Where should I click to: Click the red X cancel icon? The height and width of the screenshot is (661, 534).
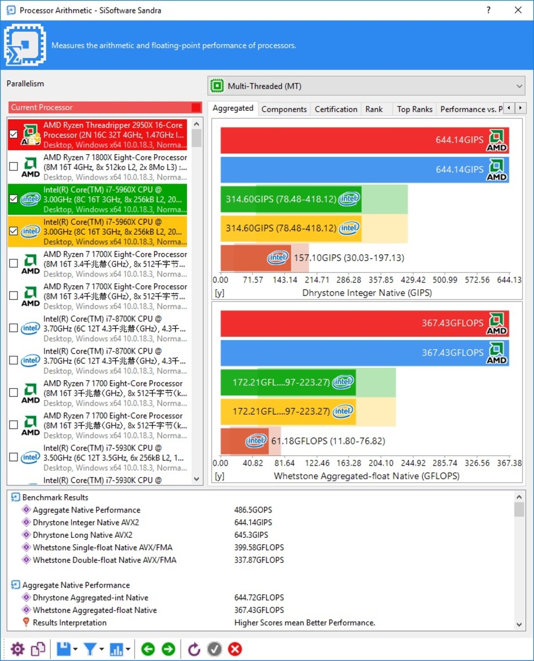tap(235, 649)
